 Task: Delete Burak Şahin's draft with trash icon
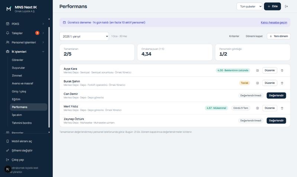pyautogui.click(x=282, y=83)
